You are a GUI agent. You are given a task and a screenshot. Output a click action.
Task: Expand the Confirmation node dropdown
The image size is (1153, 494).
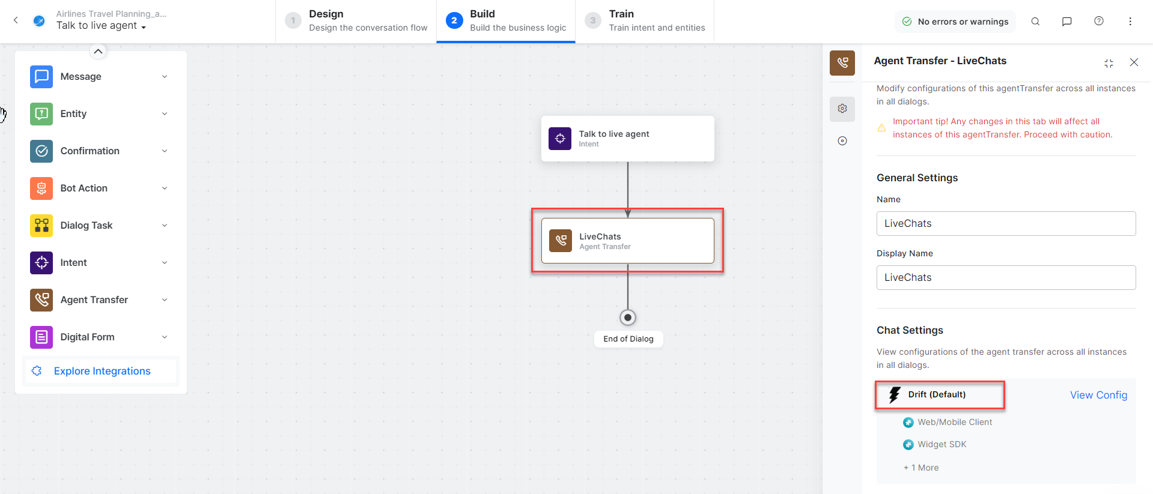click(165, 151)
